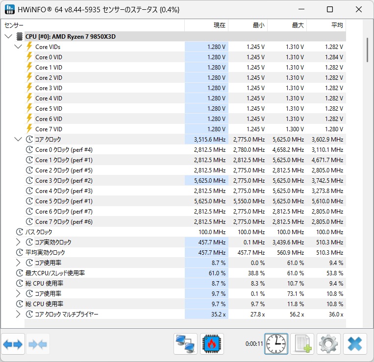Click the expand columns blue arrows button

tap(13, 344)
